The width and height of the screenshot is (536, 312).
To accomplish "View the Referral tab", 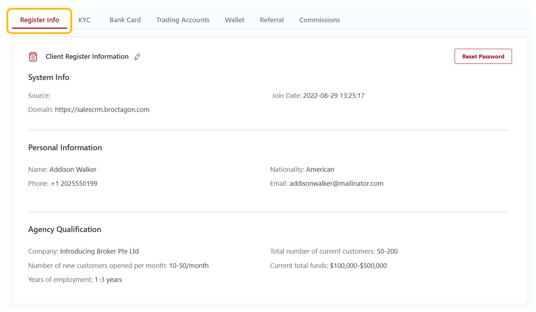I will 272,20.
